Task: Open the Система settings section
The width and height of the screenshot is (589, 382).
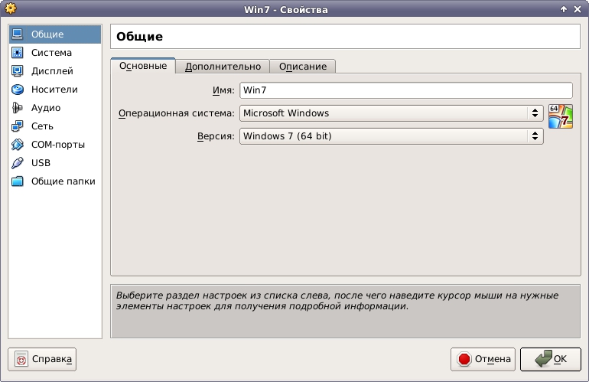Action: click(55, 53)
